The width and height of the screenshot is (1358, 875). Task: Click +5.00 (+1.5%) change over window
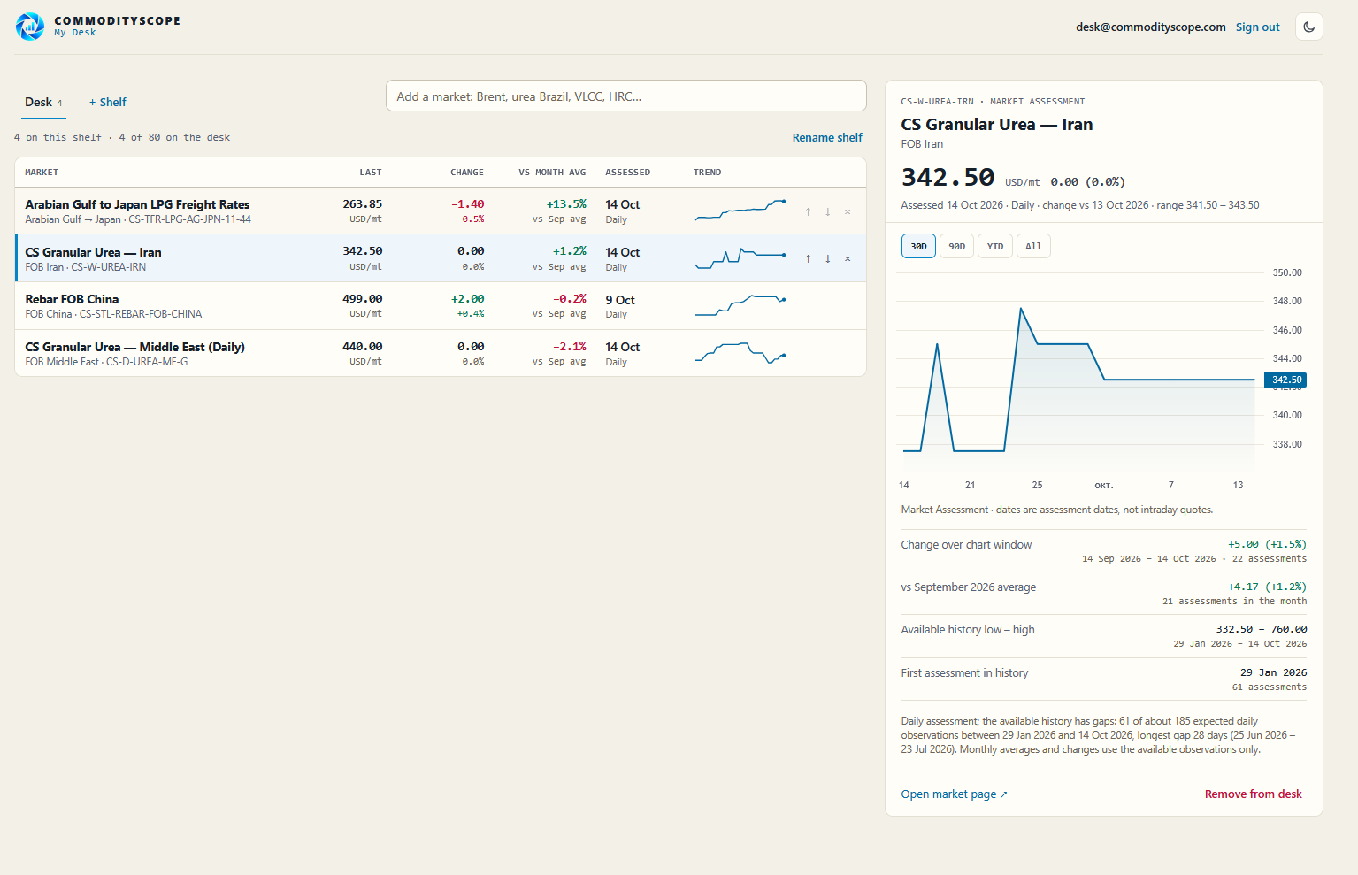[1267, 544]
